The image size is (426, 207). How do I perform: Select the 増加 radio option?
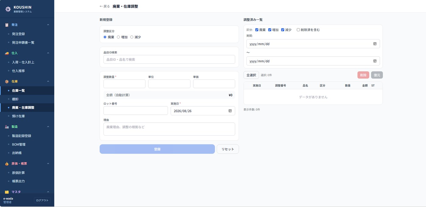118,37
